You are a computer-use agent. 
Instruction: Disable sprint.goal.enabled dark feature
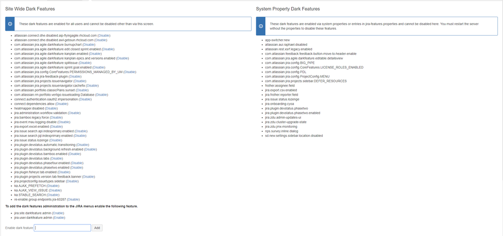point(99,67)
